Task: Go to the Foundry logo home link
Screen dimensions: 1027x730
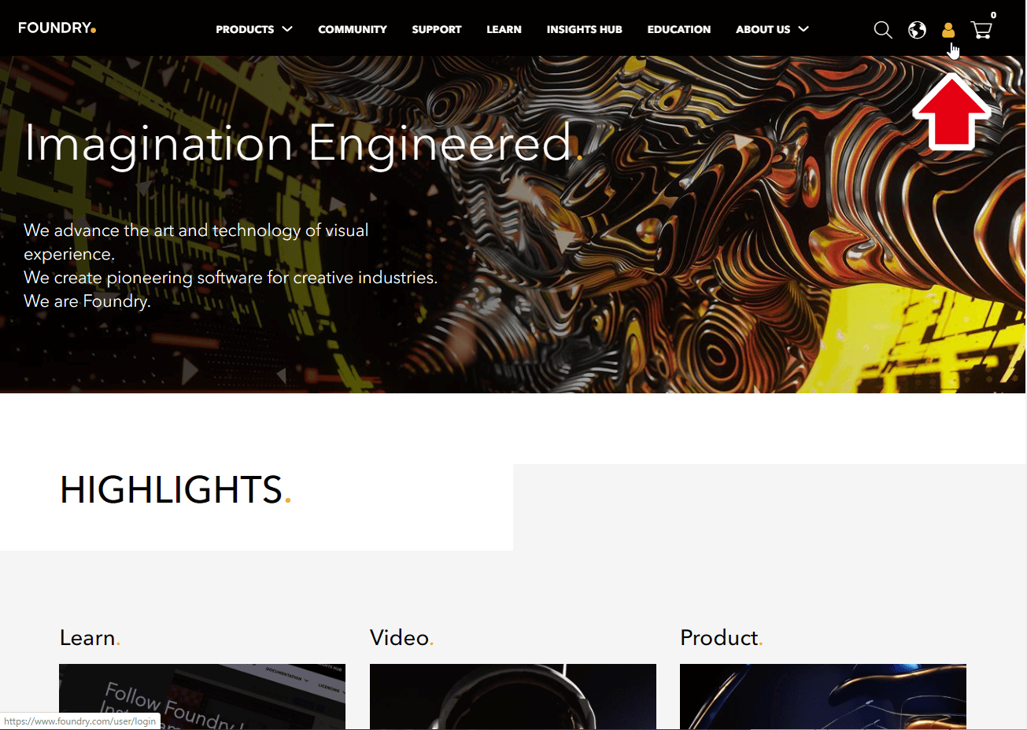Action: 57,28
